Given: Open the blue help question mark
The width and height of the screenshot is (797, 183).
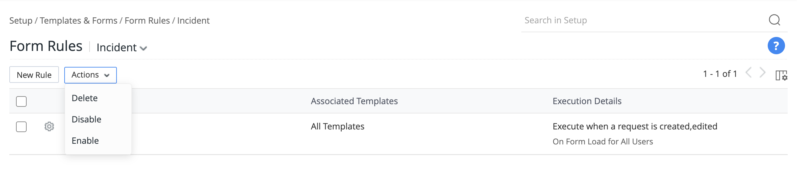Looking at the screenshot, I should pos(776,46).
